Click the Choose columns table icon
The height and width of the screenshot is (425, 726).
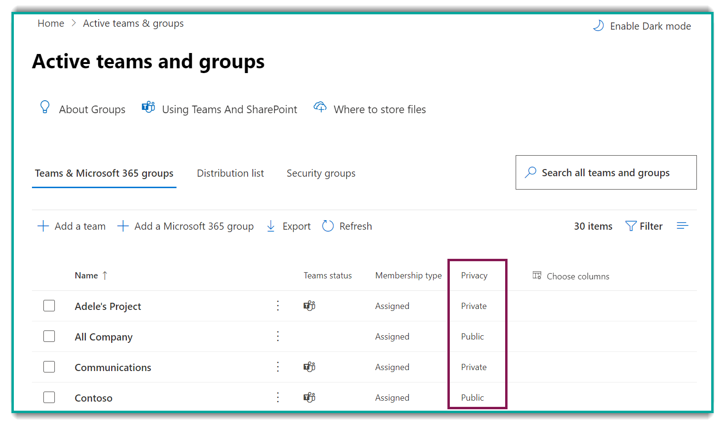click(x=537, y=275)
